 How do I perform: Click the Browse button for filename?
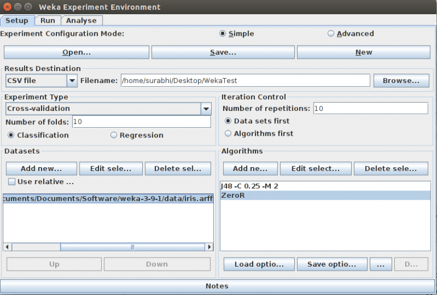(x=401, y=81)
